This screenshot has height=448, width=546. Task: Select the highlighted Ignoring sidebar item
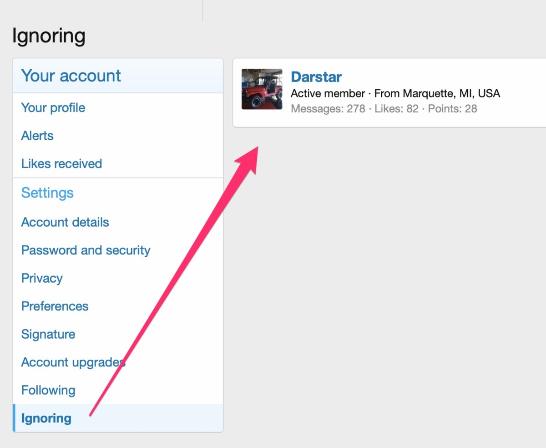tap(46, 418)
